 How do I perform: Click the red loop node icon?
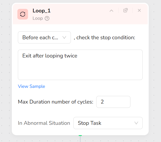click(23, 14)
